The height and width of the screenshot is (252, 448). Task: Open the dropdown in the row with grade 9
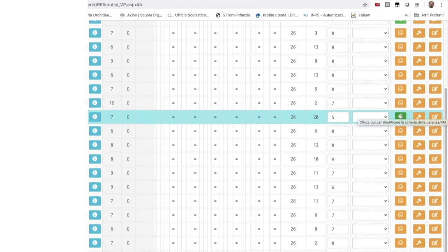[x=370, y=159]
